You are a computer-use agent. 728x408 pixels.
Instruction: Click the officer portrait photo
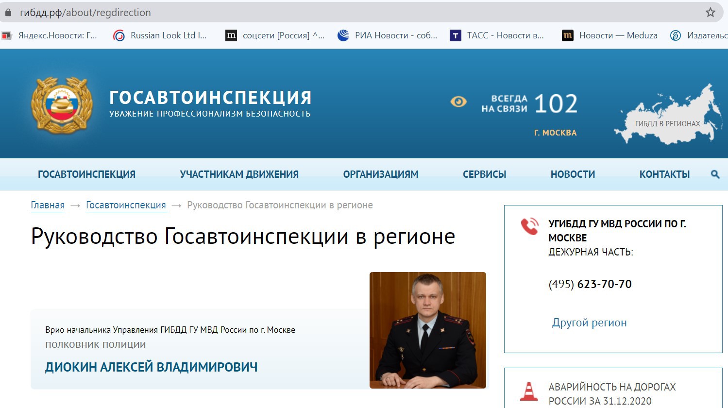428,330
